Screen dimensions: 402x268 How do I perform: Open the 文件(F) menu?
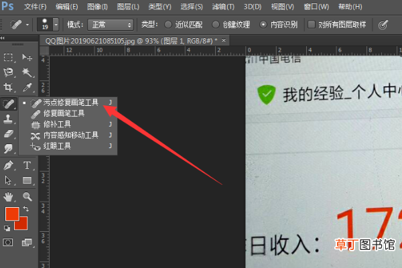point(36,7)
